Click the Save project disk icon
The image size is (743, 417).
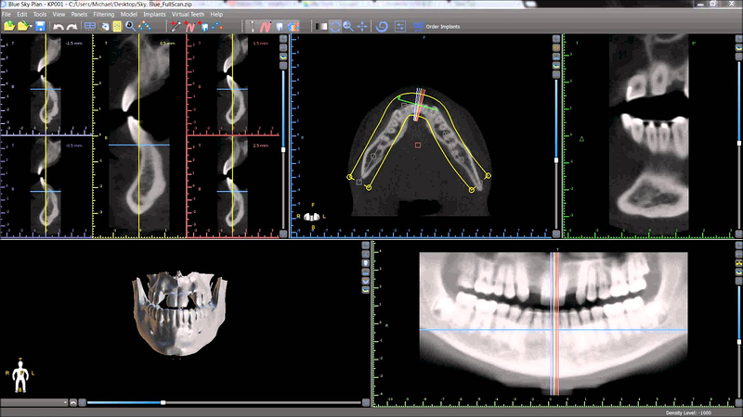[39, 27]
